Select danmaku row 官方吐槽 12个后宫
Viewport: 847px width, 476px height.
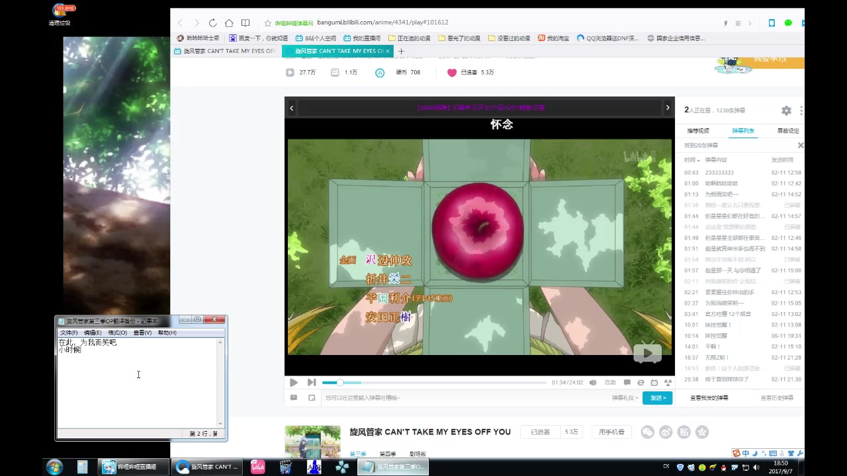pyautogui.click(x=741, y=314)
